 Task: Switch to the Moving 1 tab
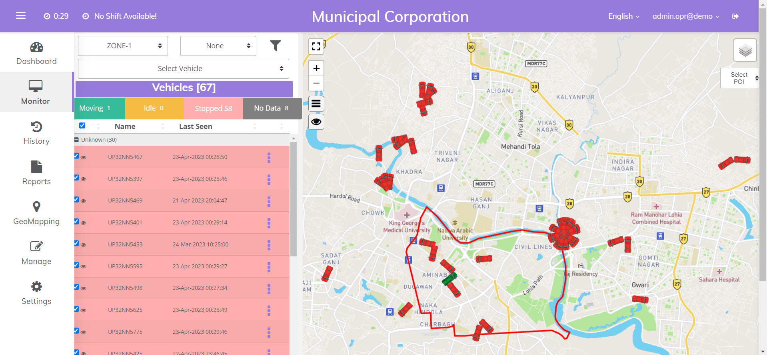click(x=100, y=108)
